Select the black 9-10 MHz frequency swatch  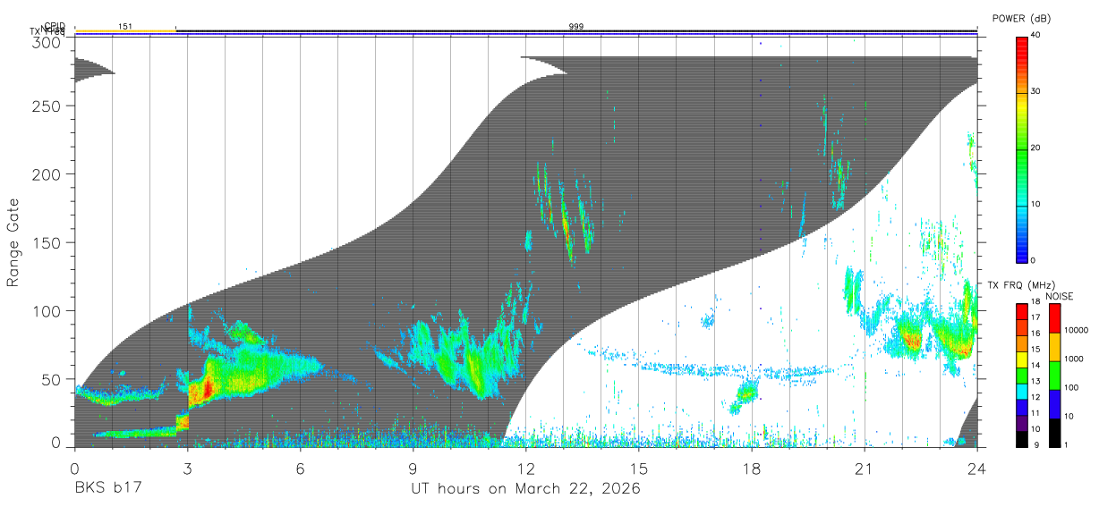point(1021,438)
